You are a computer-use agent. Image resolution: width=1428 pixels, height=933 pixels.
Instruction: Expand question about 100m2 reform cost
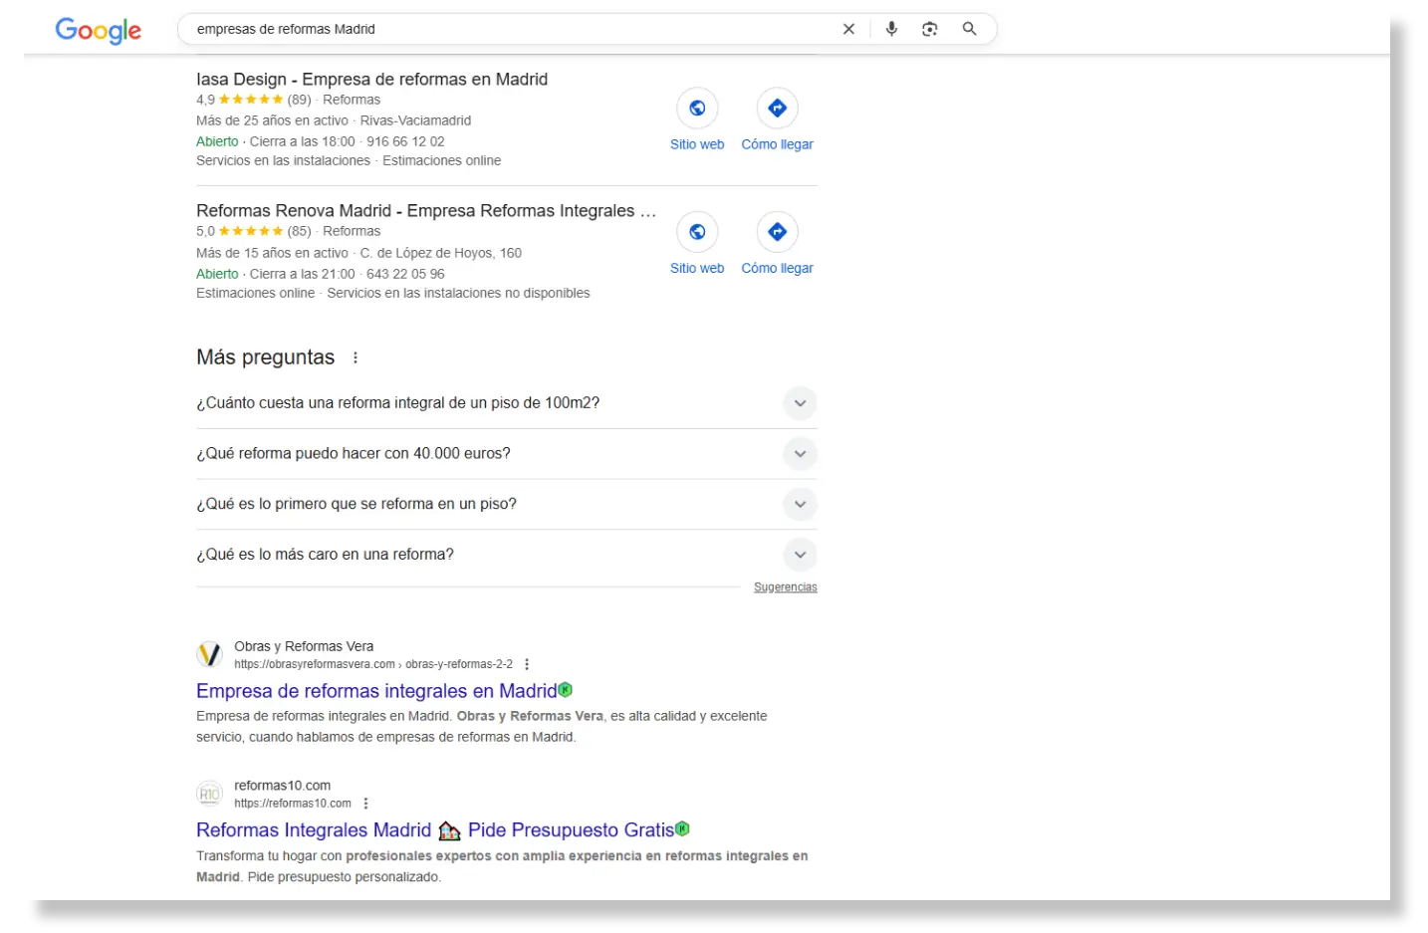coord(799,403)
